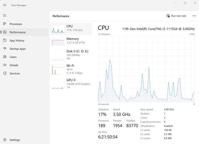
Task: Maximize the Task Manager window
Action: click(x=185, y=3)
